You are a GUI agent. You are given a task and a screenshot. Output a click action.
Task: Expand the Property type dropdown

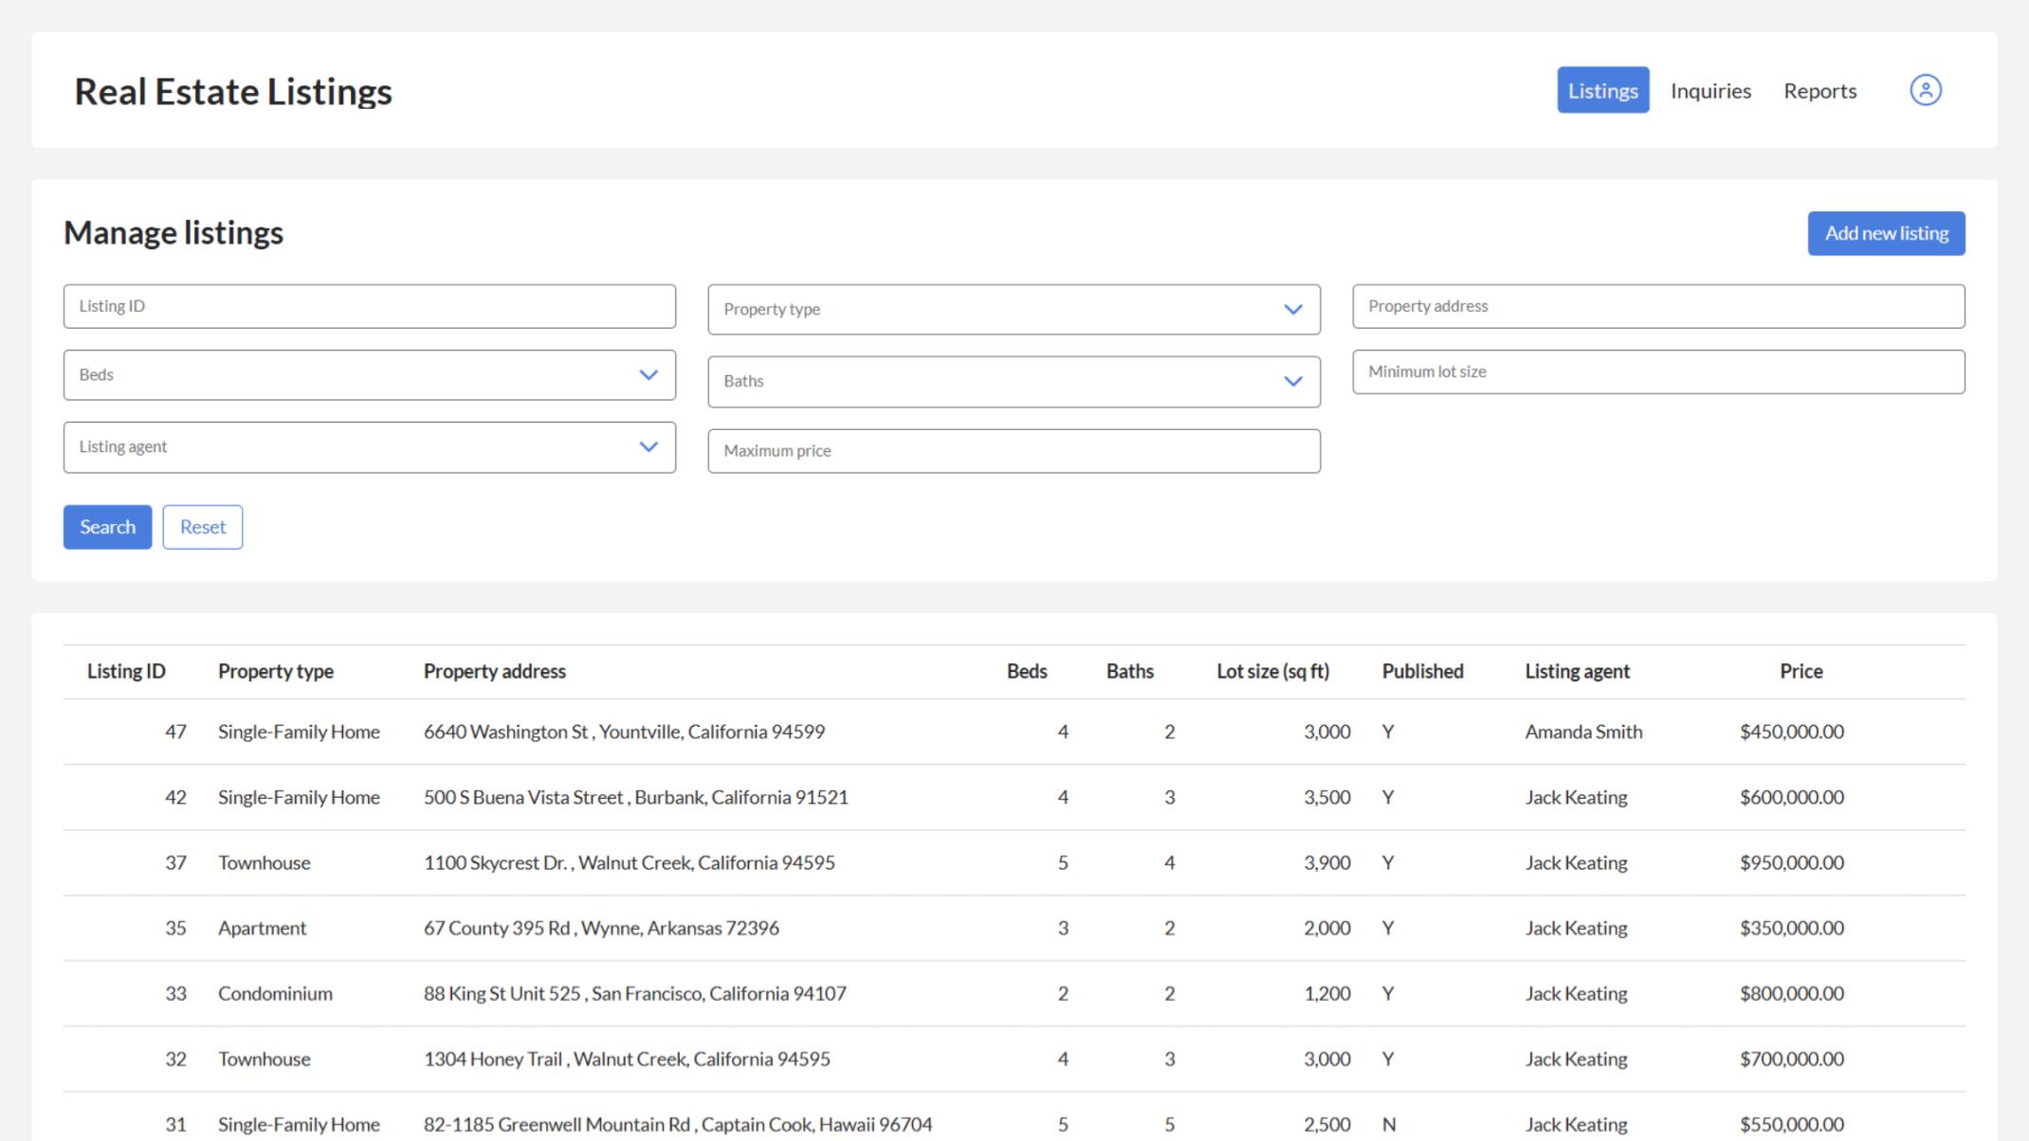coord(1014,309)
